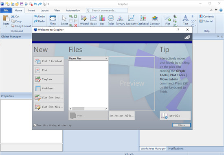Open the Ternary plot menu
Screen dimensions: 224x155
120,20
